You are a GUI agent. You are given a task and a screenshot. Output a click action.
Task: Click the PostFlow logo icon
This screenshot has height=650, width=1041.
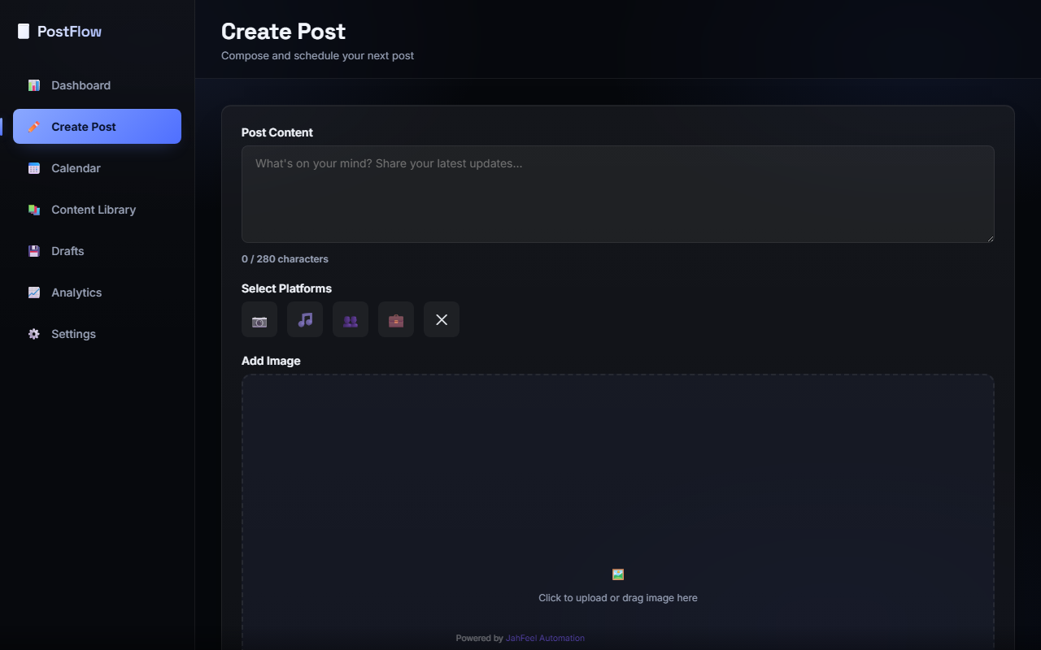click(24, 32)
